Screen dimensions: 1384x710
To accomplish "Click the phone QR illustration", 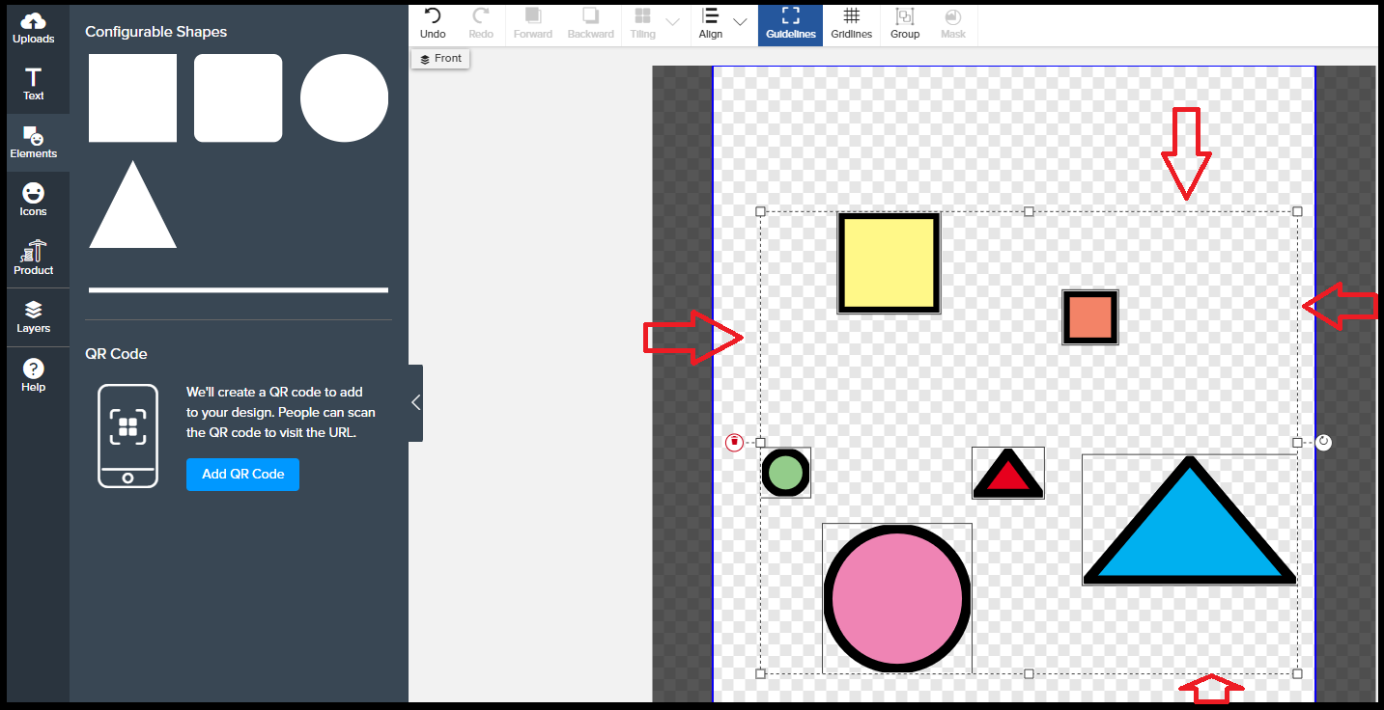I will [127, 435].
